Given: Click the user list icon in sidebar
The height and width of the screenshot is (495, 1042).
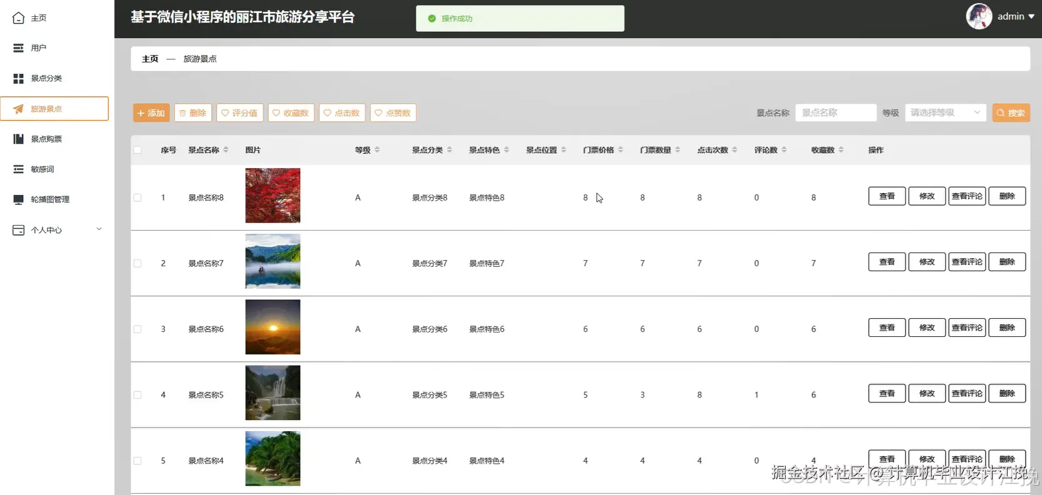Looking at the screenshot, I should point(19,48).
